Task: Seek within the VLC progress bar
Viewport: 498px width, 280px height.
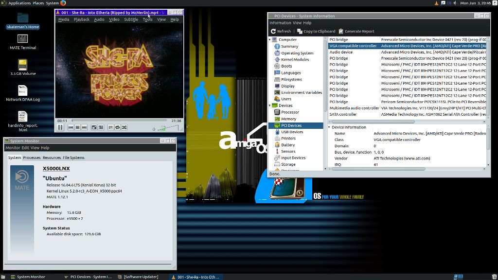Action: (119, 121)
